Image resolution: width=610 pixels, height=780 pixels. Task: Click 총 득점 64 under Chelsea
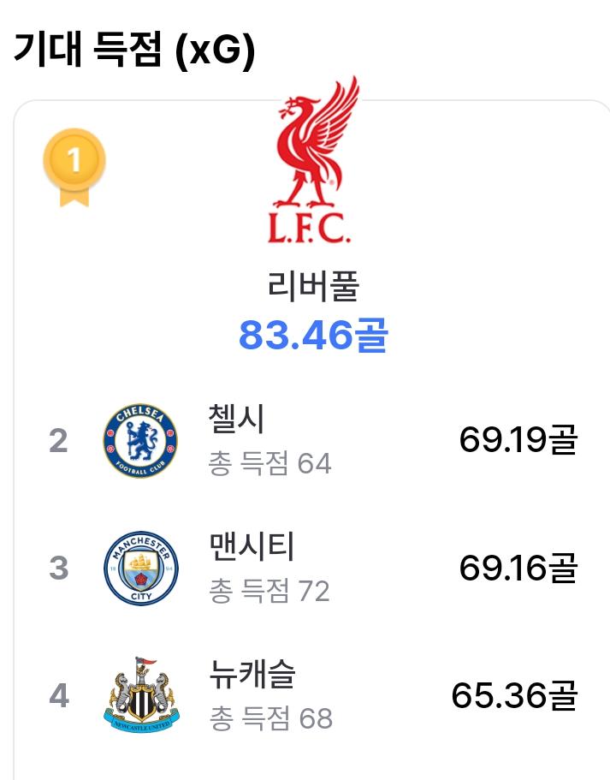click(269, 463)
